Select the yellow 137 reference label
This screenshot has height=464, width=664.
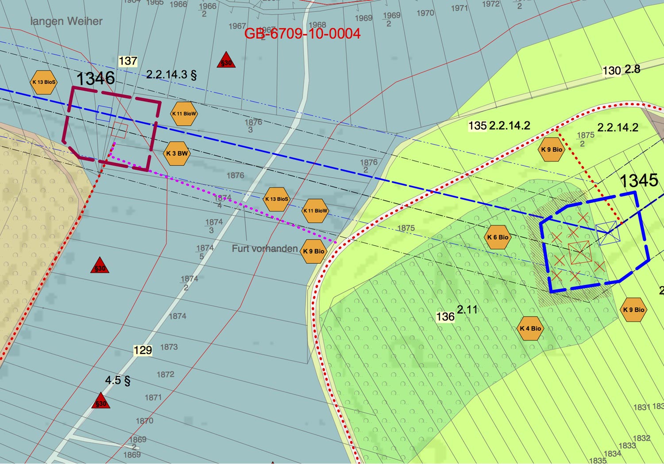[x=128, y=61]
